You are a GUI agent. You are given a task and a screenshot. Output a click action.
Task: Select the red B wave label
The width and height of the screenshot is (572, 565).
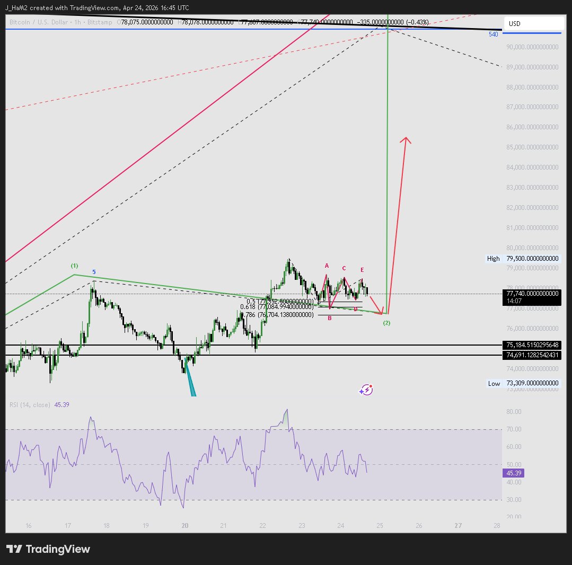[x=329, y=318]
